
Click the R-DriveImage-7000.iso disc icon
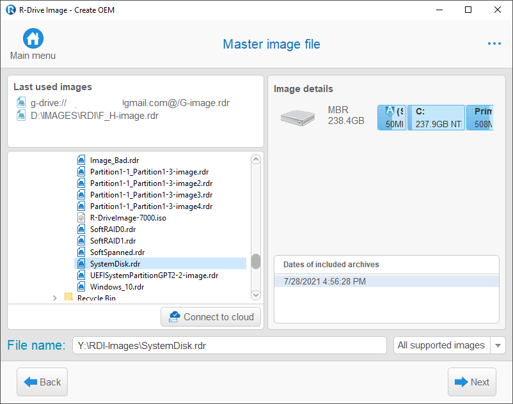click(x=81, y=218)
